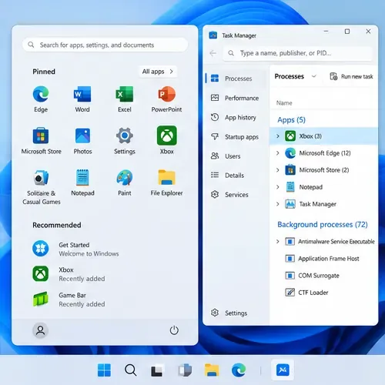Select the Microsoft Edge (12) row text
The width and height of the screenshot is (385, 385).
tap(325, 153)
